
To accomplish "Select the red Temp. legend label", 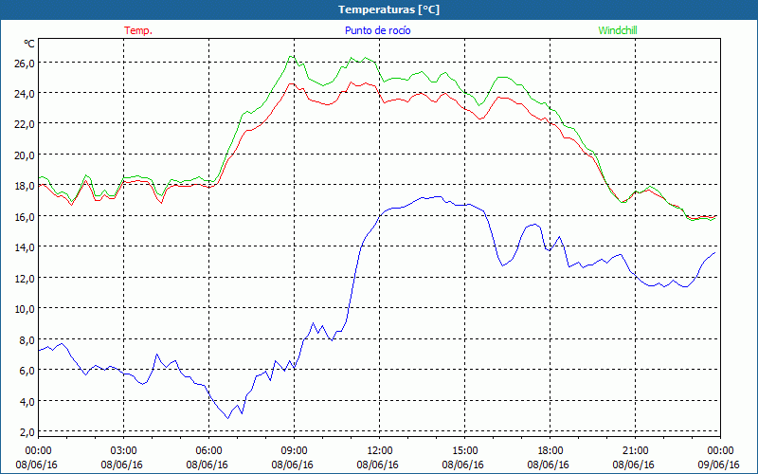I will tap(138, 30).
